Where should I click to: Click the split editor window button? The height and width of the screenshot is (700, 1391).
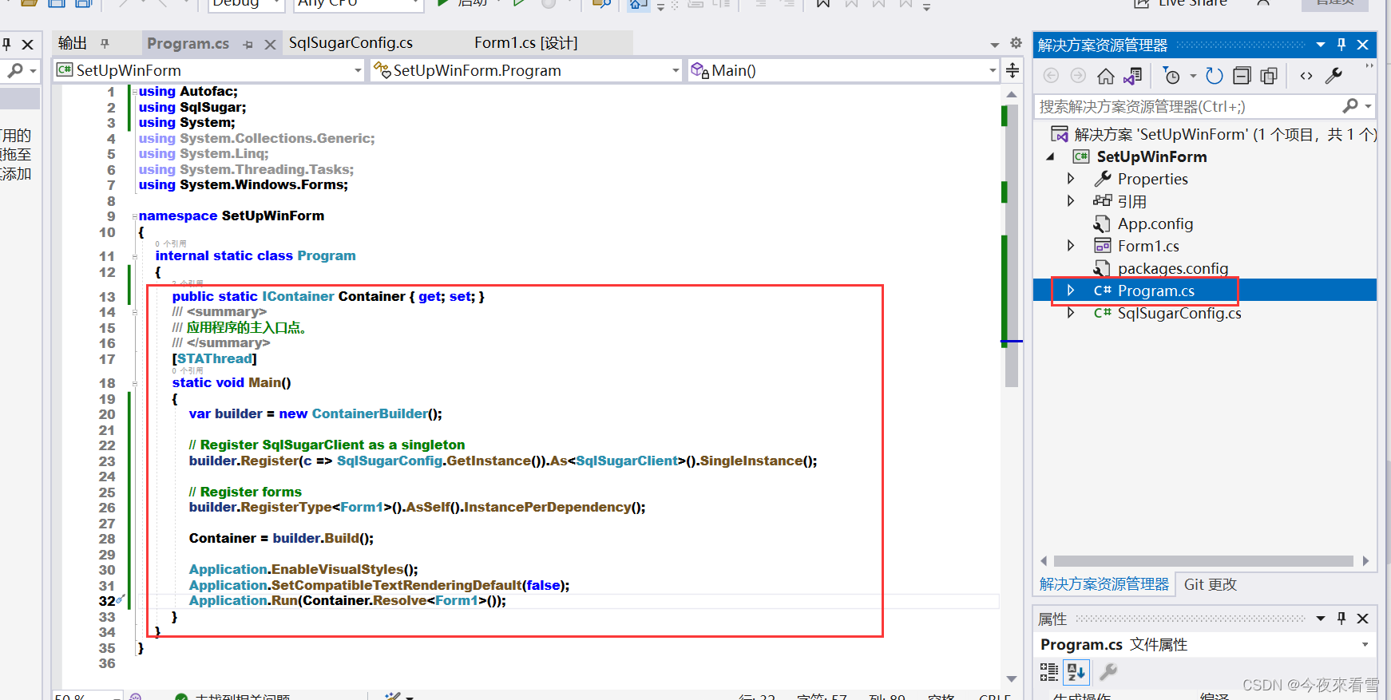(x=1013, y=70)
